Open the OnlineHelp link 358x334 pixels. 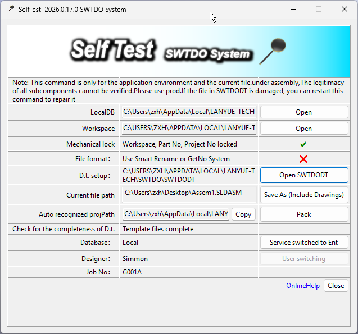click(x=302, y=286)
